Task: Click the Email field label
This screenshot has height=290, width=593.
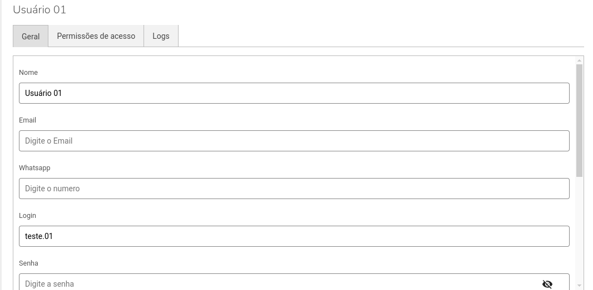Action: click(x=27, y=120)
